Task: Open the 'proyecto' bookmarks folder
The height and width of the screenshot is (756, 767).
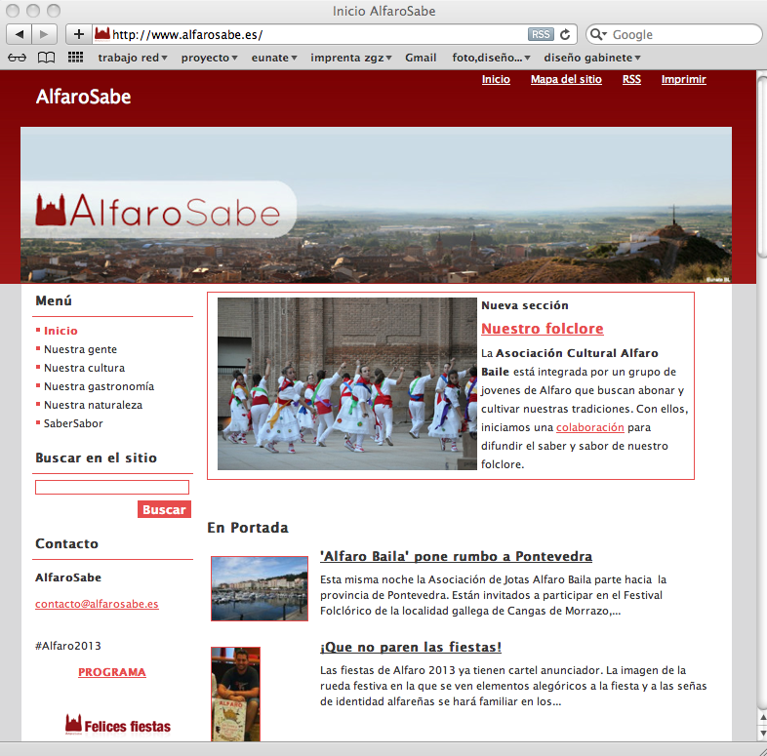Action: tap(209, 58)
